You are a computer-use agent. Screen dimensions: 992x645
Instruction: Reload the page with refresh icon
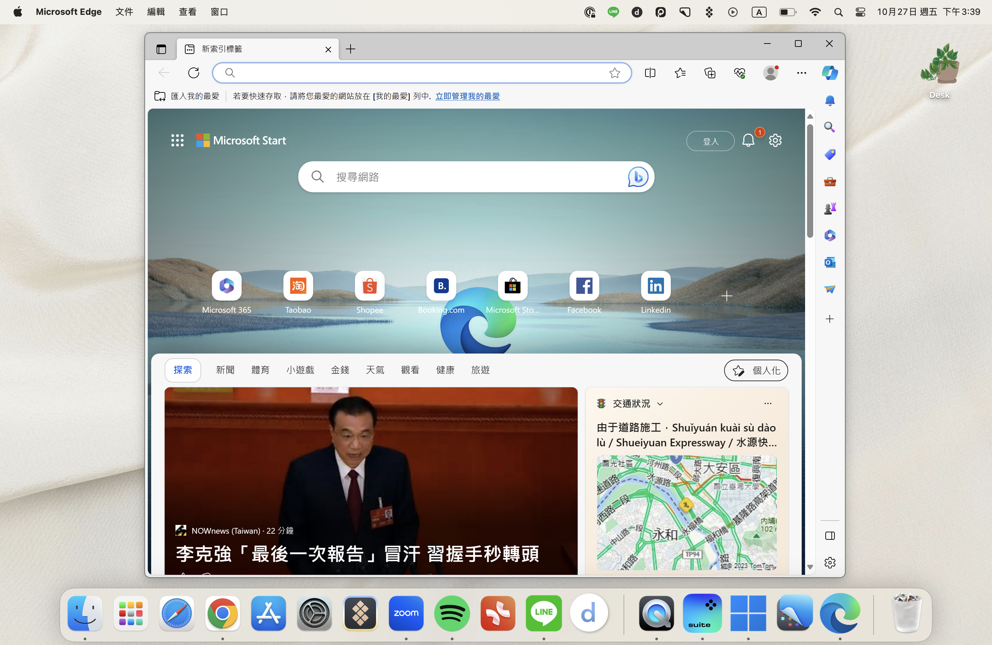click(194, 73)
